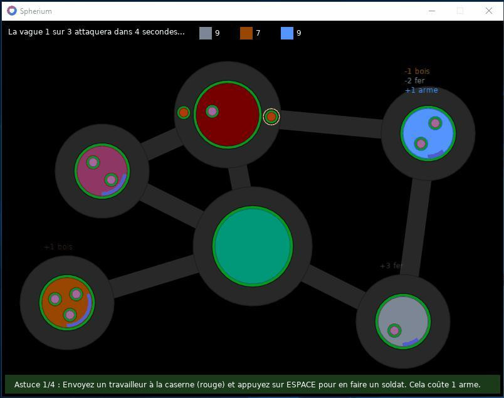This screenshot has width=504, height=398.
Task: Select the top-right worker in brown sphere
Action: coord(76,294)
